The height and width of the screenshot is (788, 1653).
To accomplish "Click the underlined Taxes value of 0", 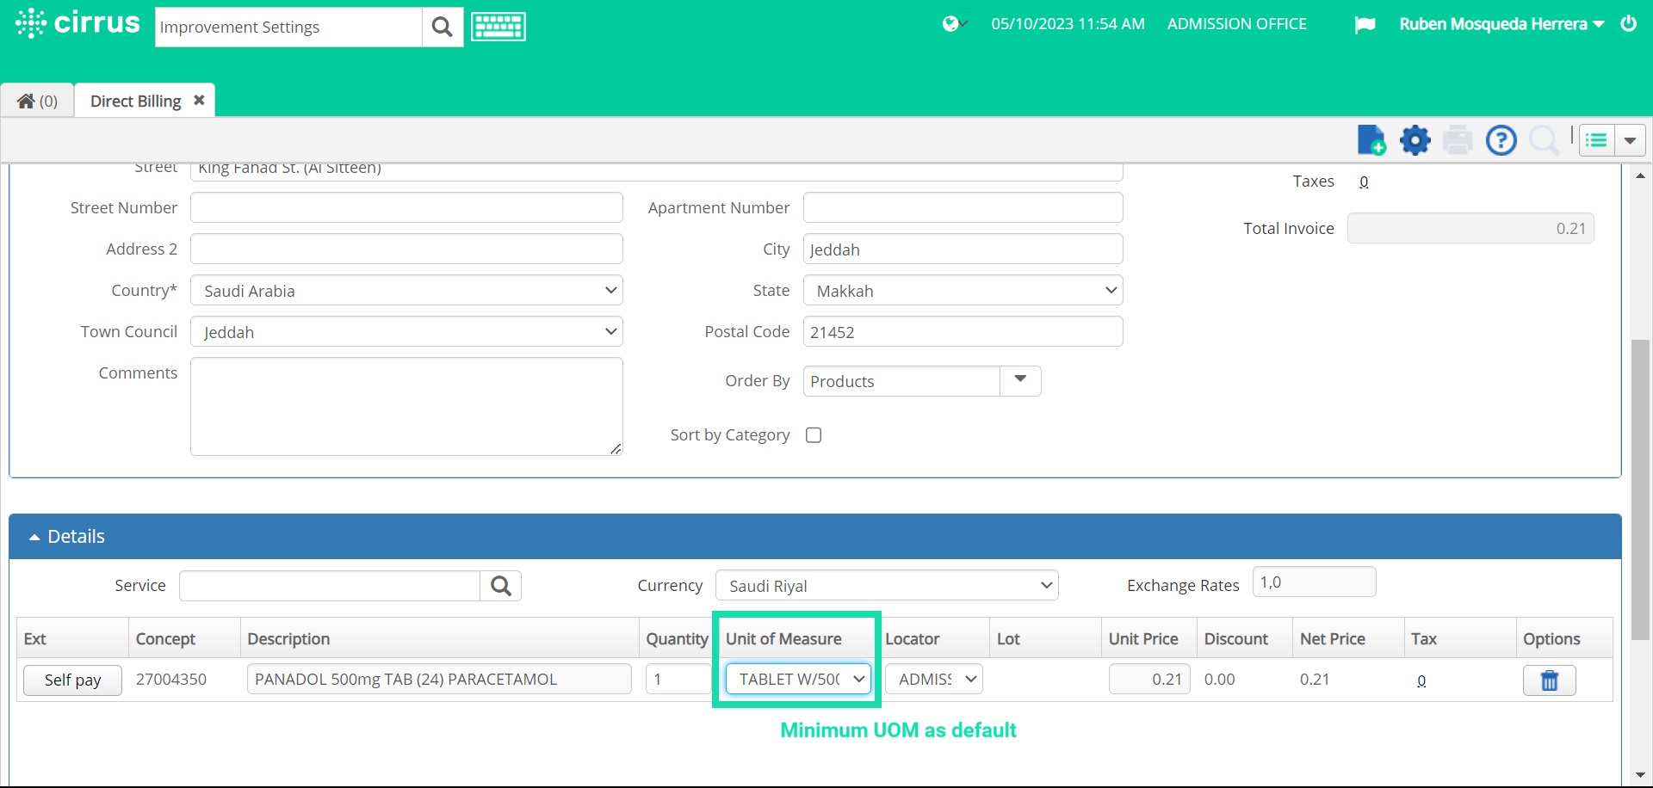I will click(x=1363, y=182).
